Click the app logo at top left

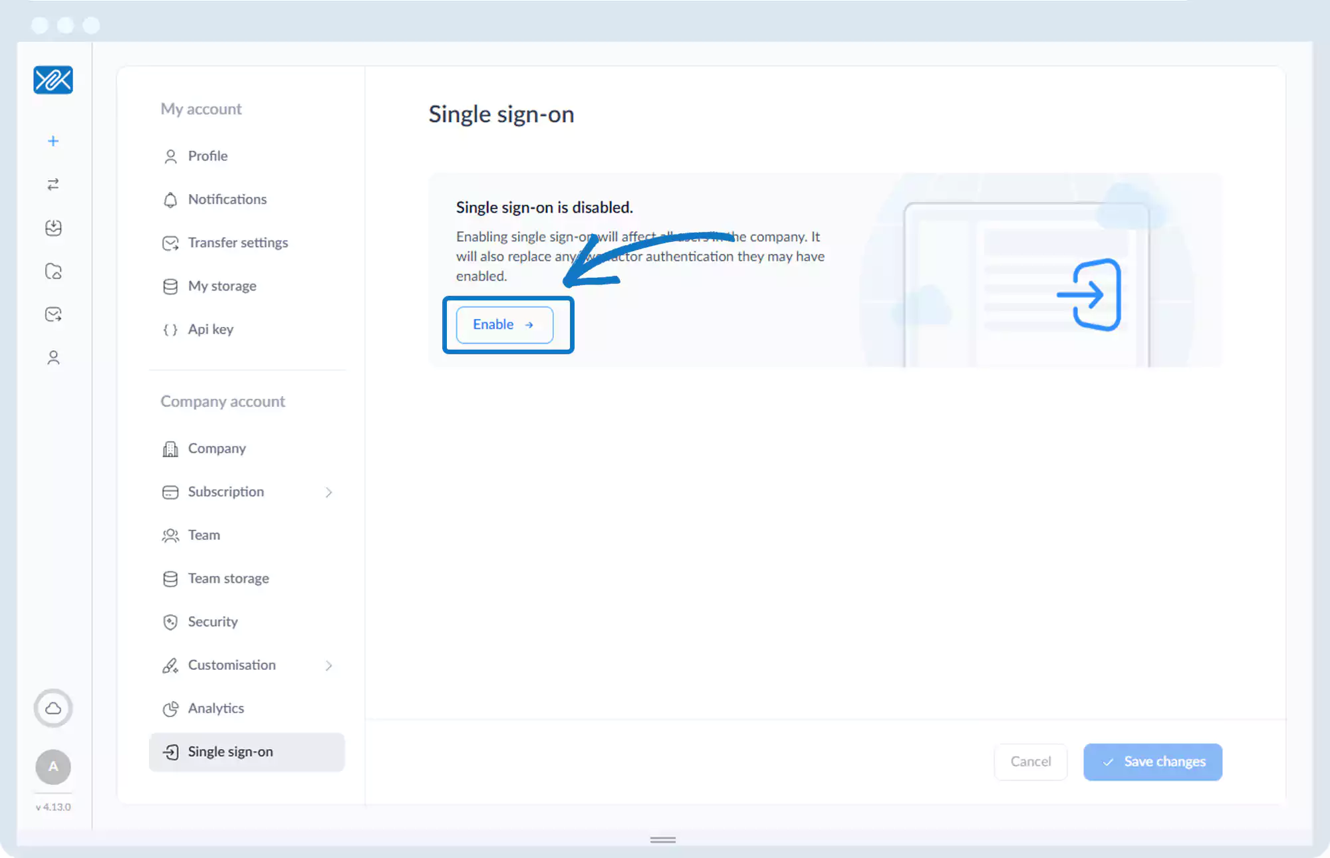(53, 80)
